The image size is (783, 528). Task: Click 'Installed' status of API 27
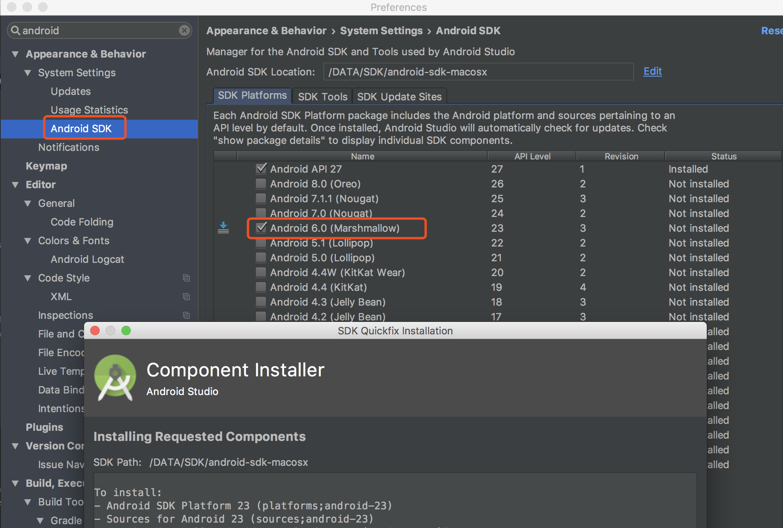click(x=688, y=169)
